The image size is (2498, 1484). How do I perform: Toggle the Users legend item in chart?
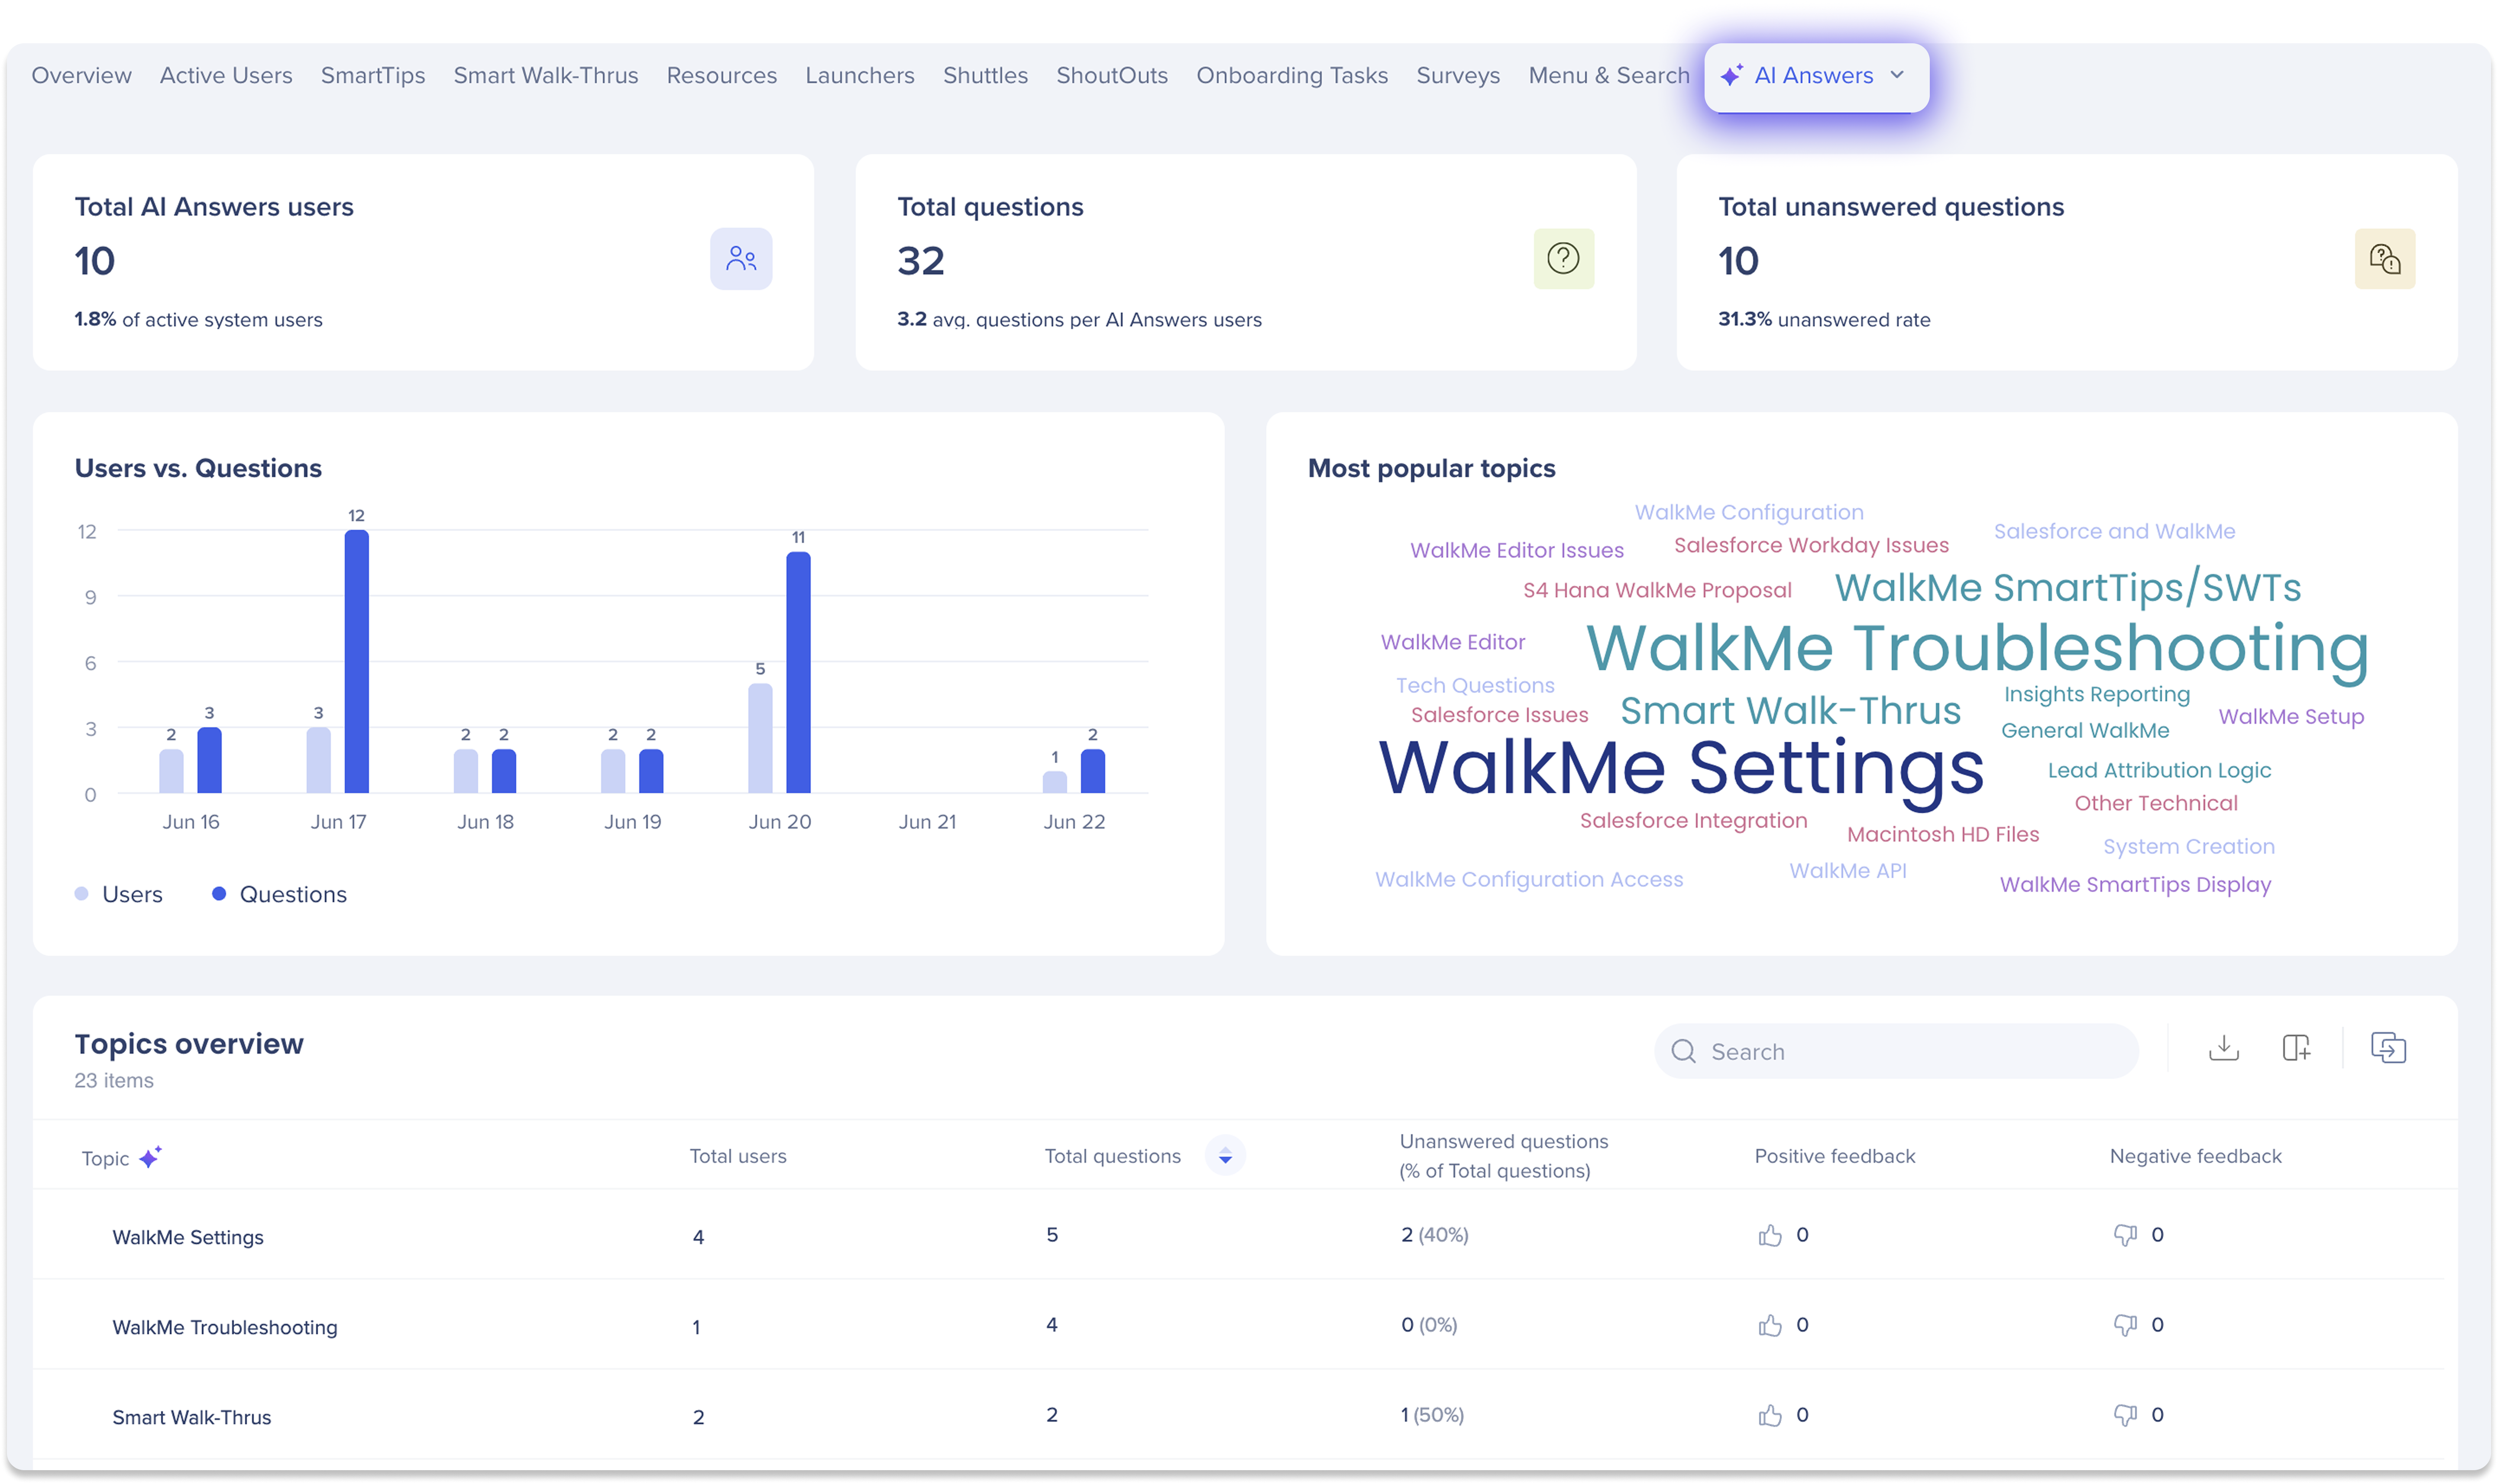pos(119,894)
